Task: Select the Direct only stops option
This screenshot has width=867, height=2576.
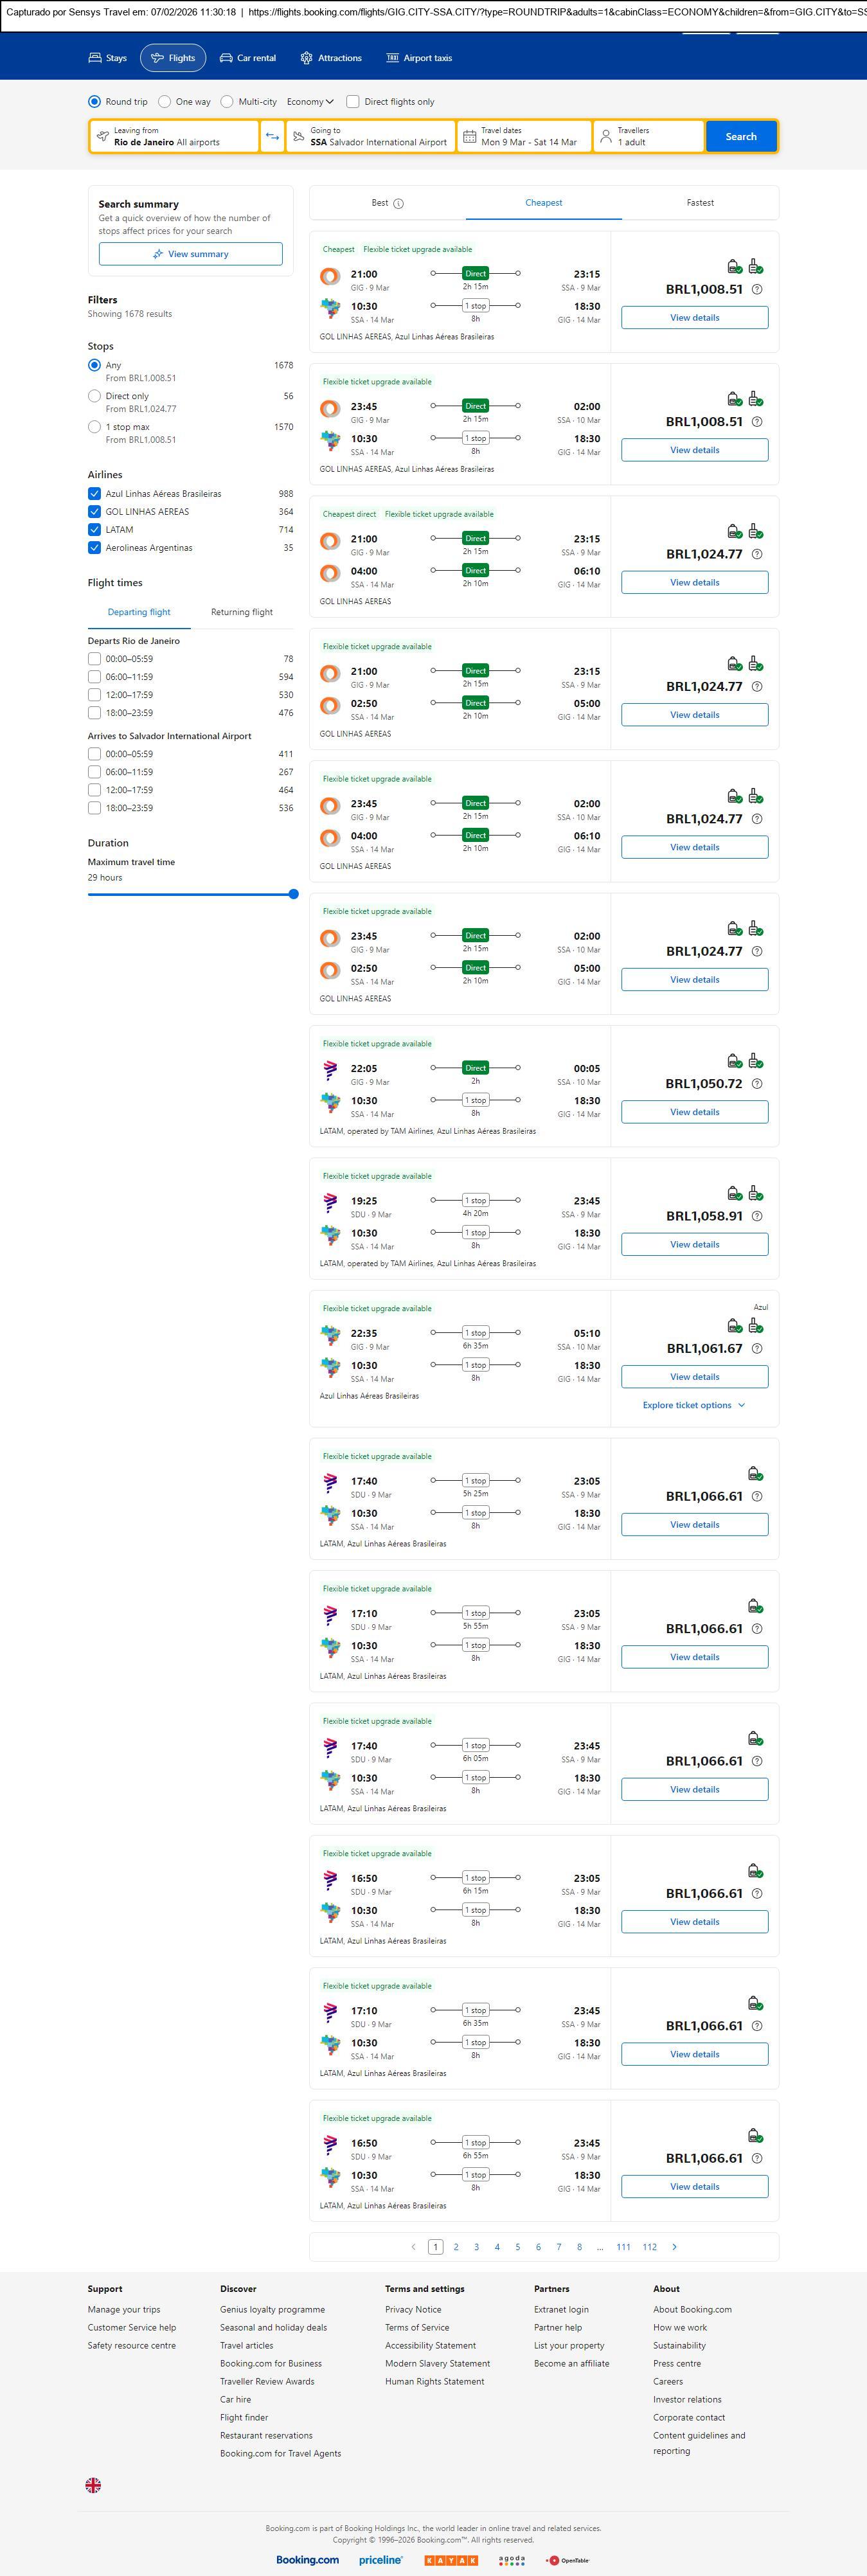Action: click(94, 397)
